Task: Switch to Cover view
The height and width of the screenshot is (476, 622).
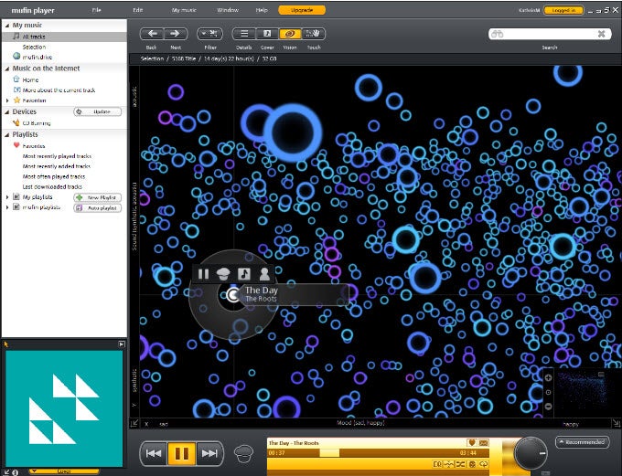Action: coord(267,34)
